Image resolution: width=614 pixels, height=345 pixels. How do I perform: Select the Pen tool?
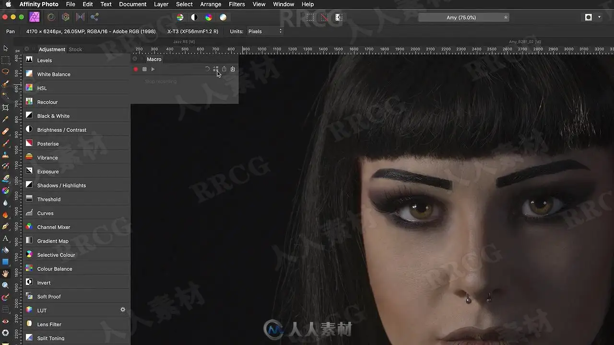click(x=5, y=226)
